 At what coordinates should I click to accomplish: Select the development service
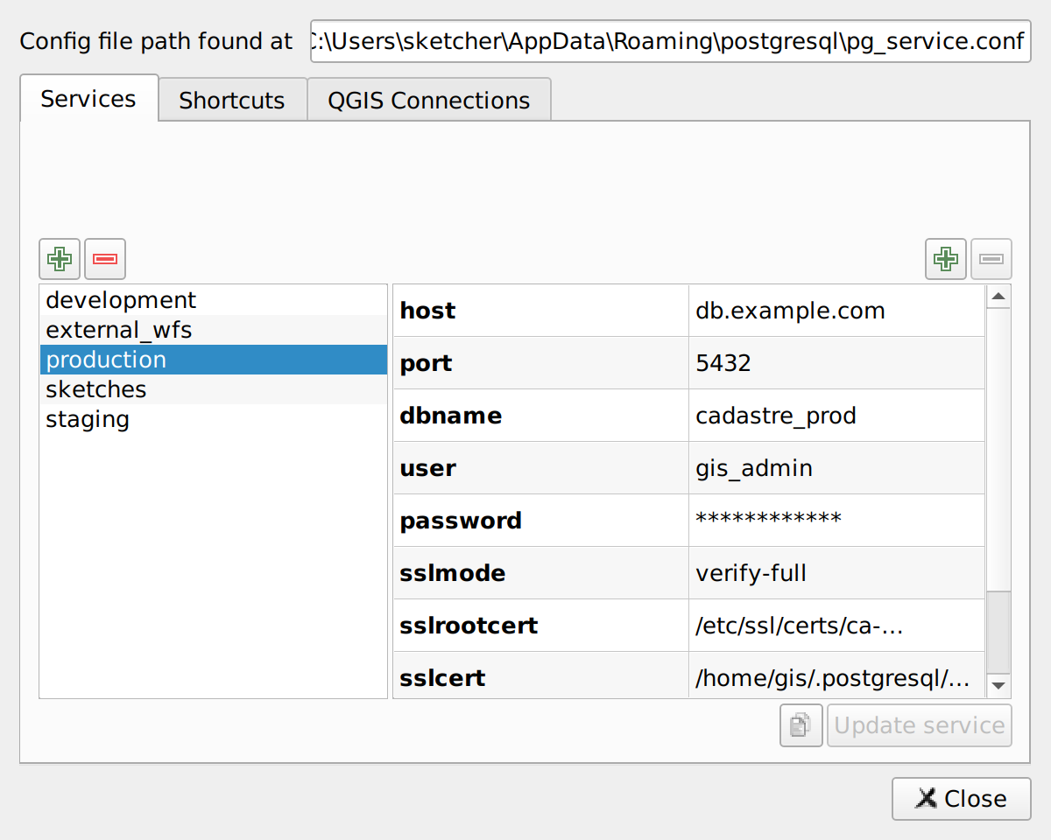click(120, 300)
